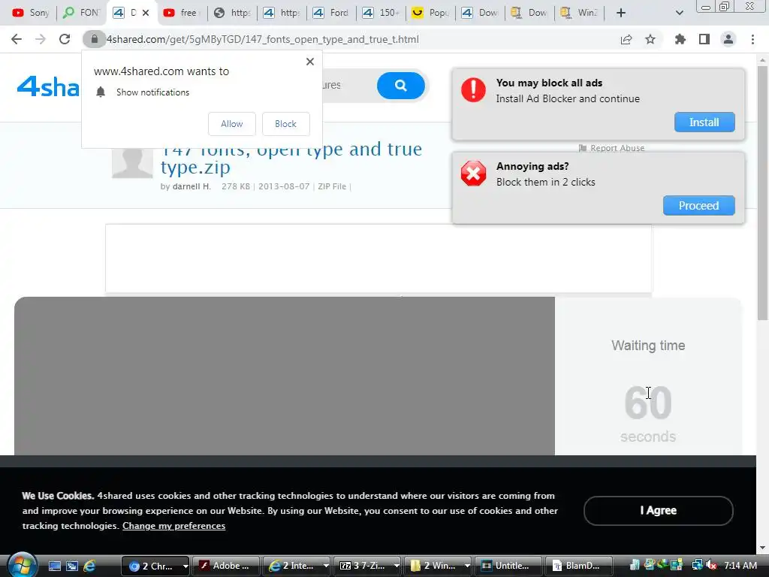Image resolution: width=769 pixels, height=577 pixels.
Task: Open the Chrome three-dot menu
Action: 752,39
